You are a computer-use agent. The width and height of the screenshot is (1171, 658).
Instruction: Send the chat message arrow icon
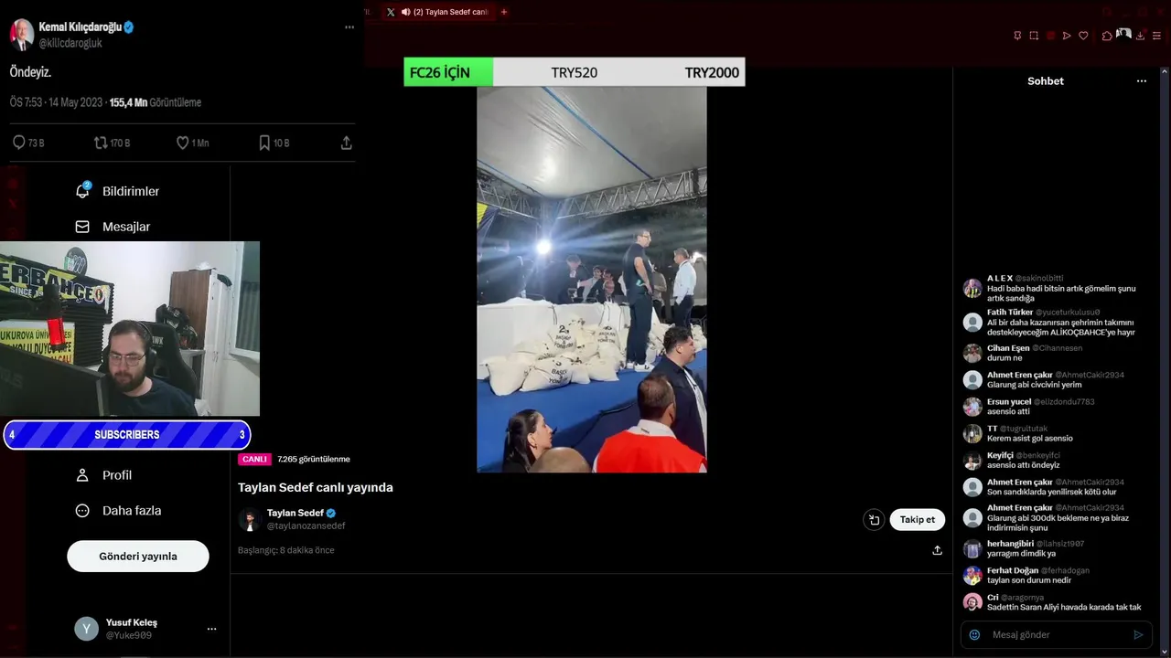click(x=1138, y=634)
